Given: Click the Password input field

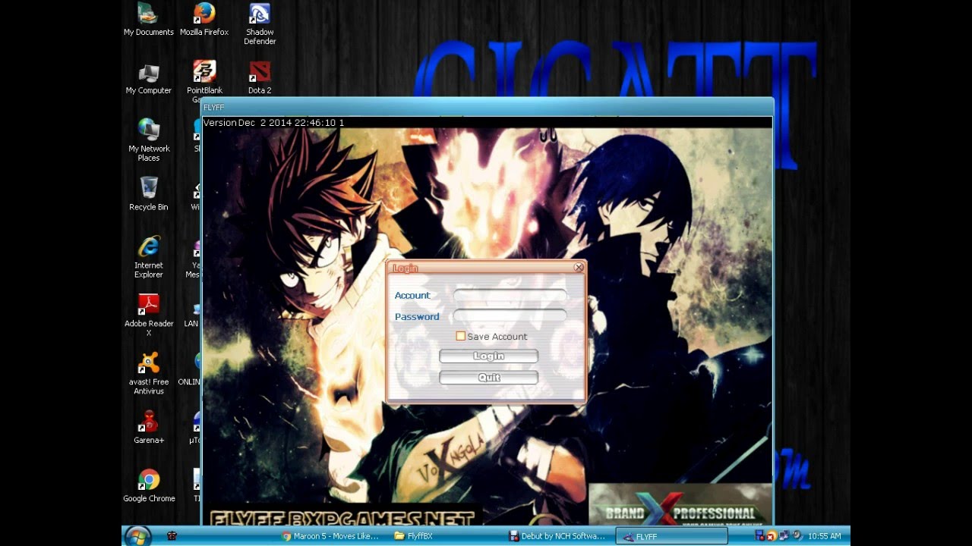Looking at the screenshot, I should (x=510, y=315).
